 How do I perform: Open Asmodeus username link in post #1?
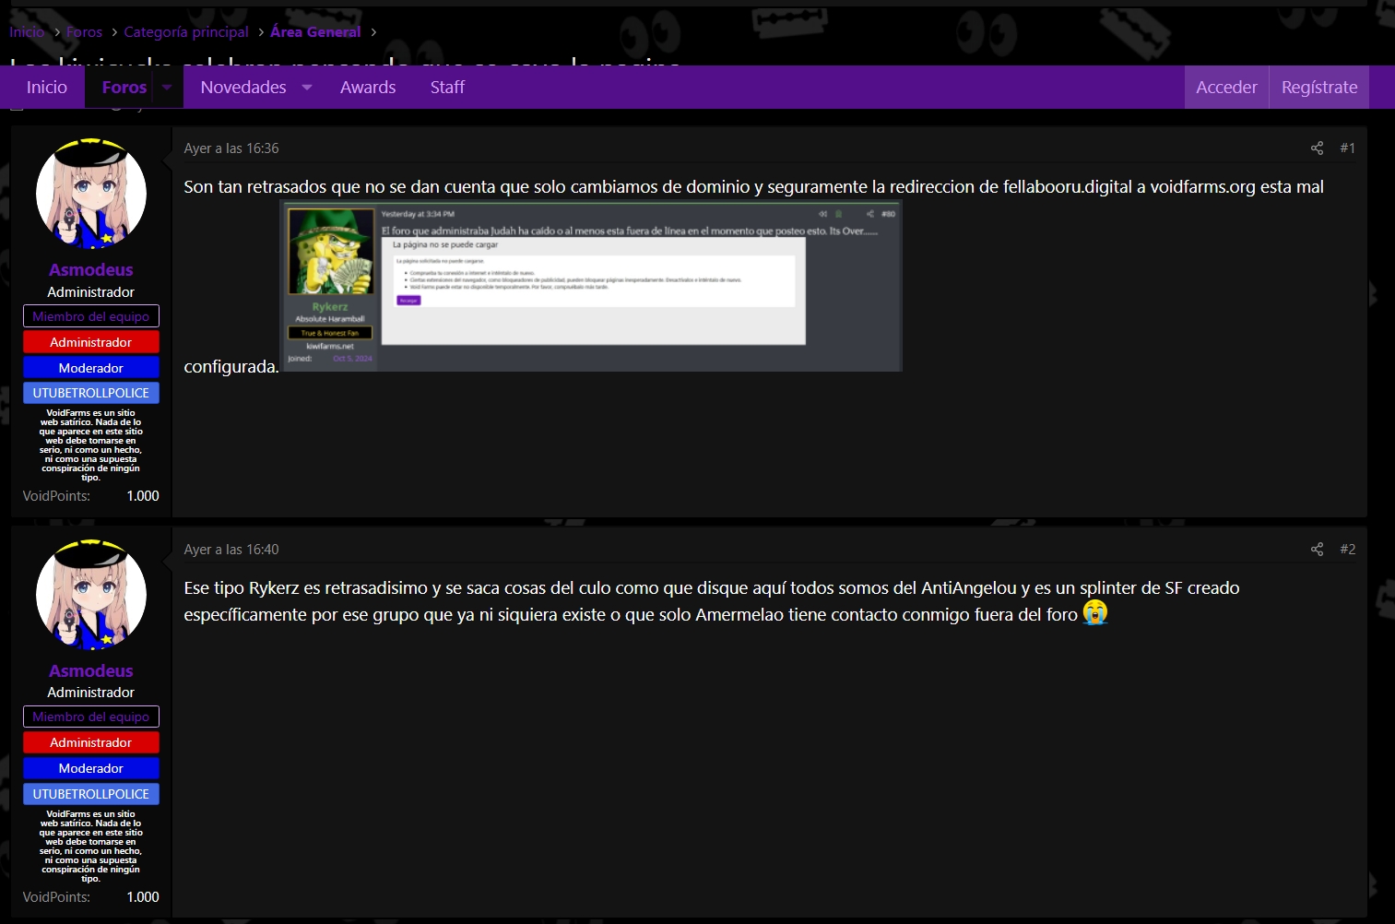point(91,269)
